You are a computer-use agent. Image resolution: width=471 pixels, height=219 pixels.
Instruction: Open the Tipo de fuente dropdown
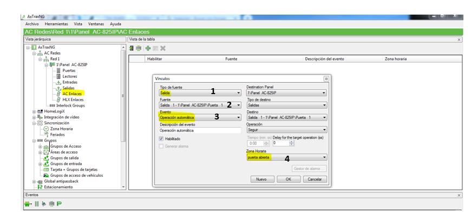point(200,93)
